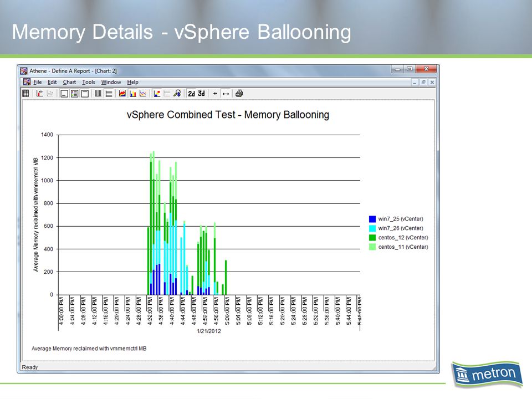Minimize the inner chart document window
532x399 pixels.
[415, 82]
